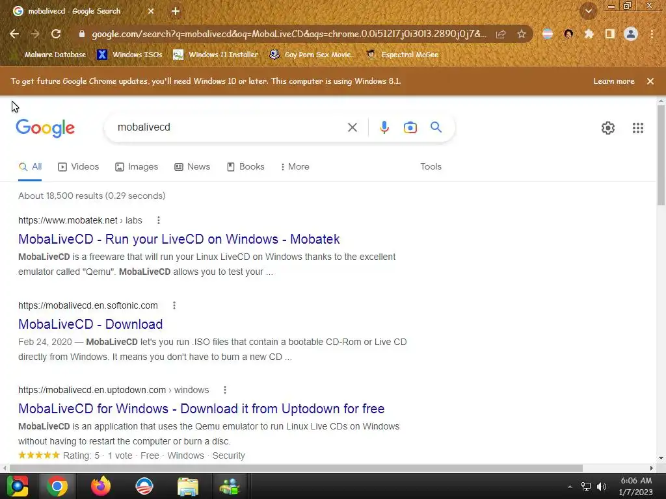
Task: Search by image with the camera icon
Action: click(410, 127)
